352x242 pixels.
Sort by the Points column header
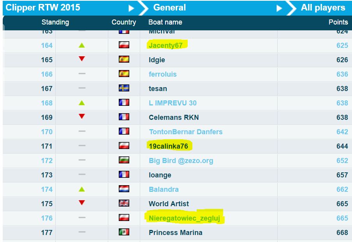[x=338, y=22]
